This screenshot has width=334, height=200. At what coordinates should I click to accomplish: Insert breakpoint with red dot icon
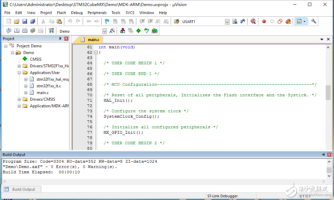click(x=264, y=21)
